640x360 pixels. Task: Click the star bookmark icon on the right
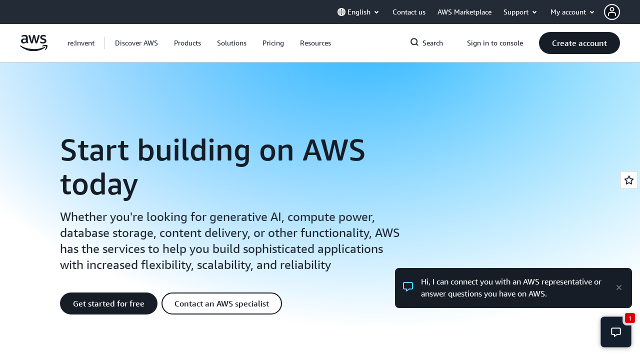(629, 180)
